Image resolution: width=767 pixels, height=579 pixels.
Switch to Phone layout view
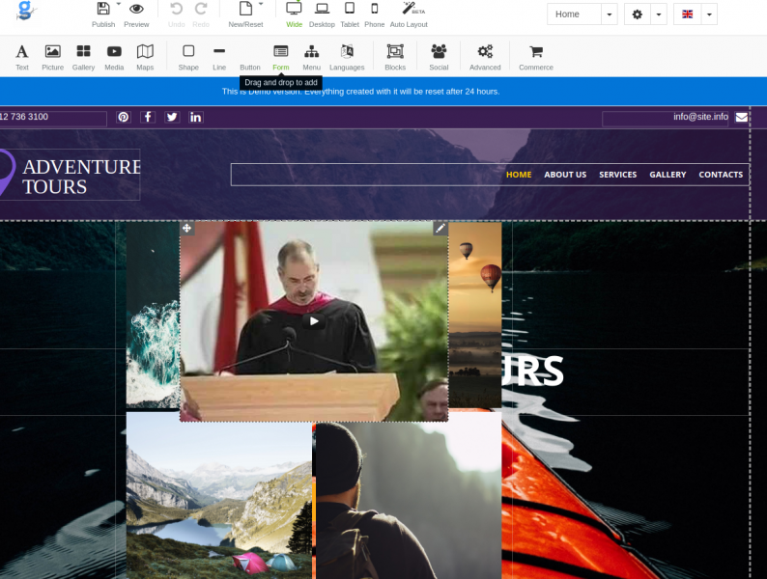[374, 14]
